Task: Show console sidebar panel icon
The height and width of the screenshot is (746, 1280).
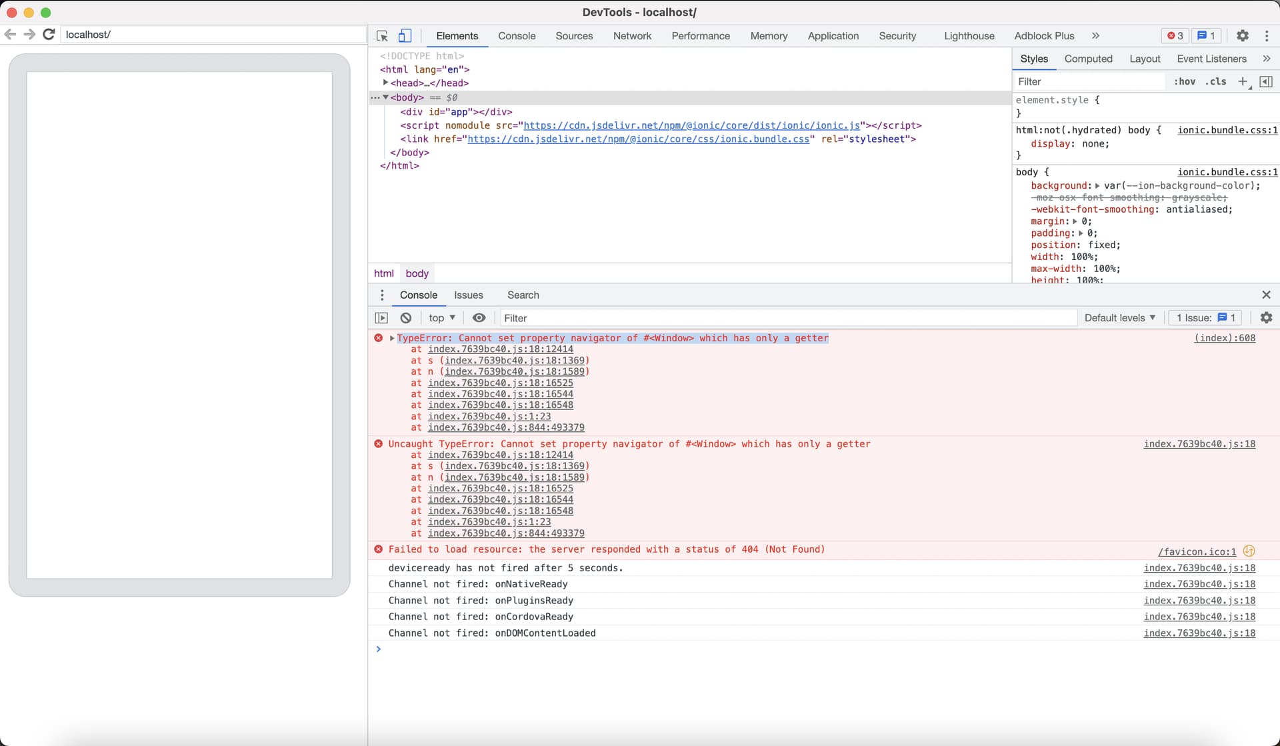Action: (x=381, y=318)
